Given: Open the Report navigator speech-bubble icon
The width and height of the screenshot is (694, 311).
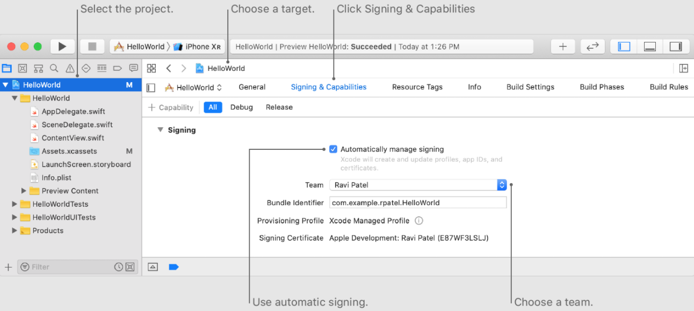Looking at the screenshot, I should (x=133, y=68).
